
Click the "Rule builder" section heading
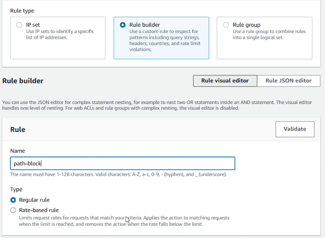tap(23, 81)
